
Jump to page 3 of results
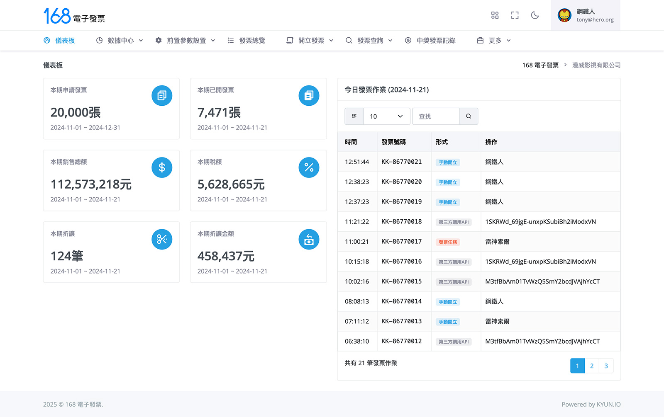[x=606, y=366]
